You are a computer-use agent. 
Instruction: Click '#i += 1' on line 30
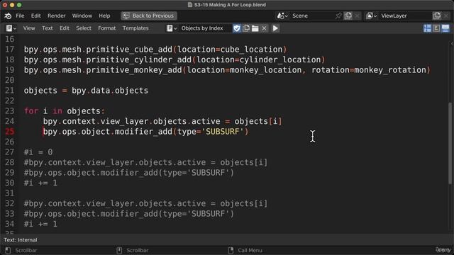(x=40, y=183)
